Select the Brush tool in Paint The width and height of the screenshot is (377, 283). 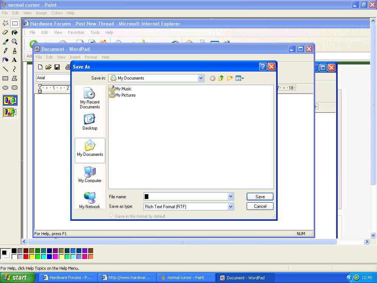[x=15, y=51]
